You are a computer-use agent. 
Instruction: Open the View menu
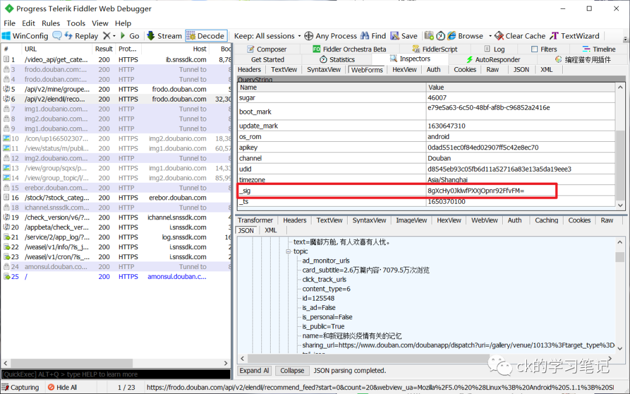click(100, 23)
